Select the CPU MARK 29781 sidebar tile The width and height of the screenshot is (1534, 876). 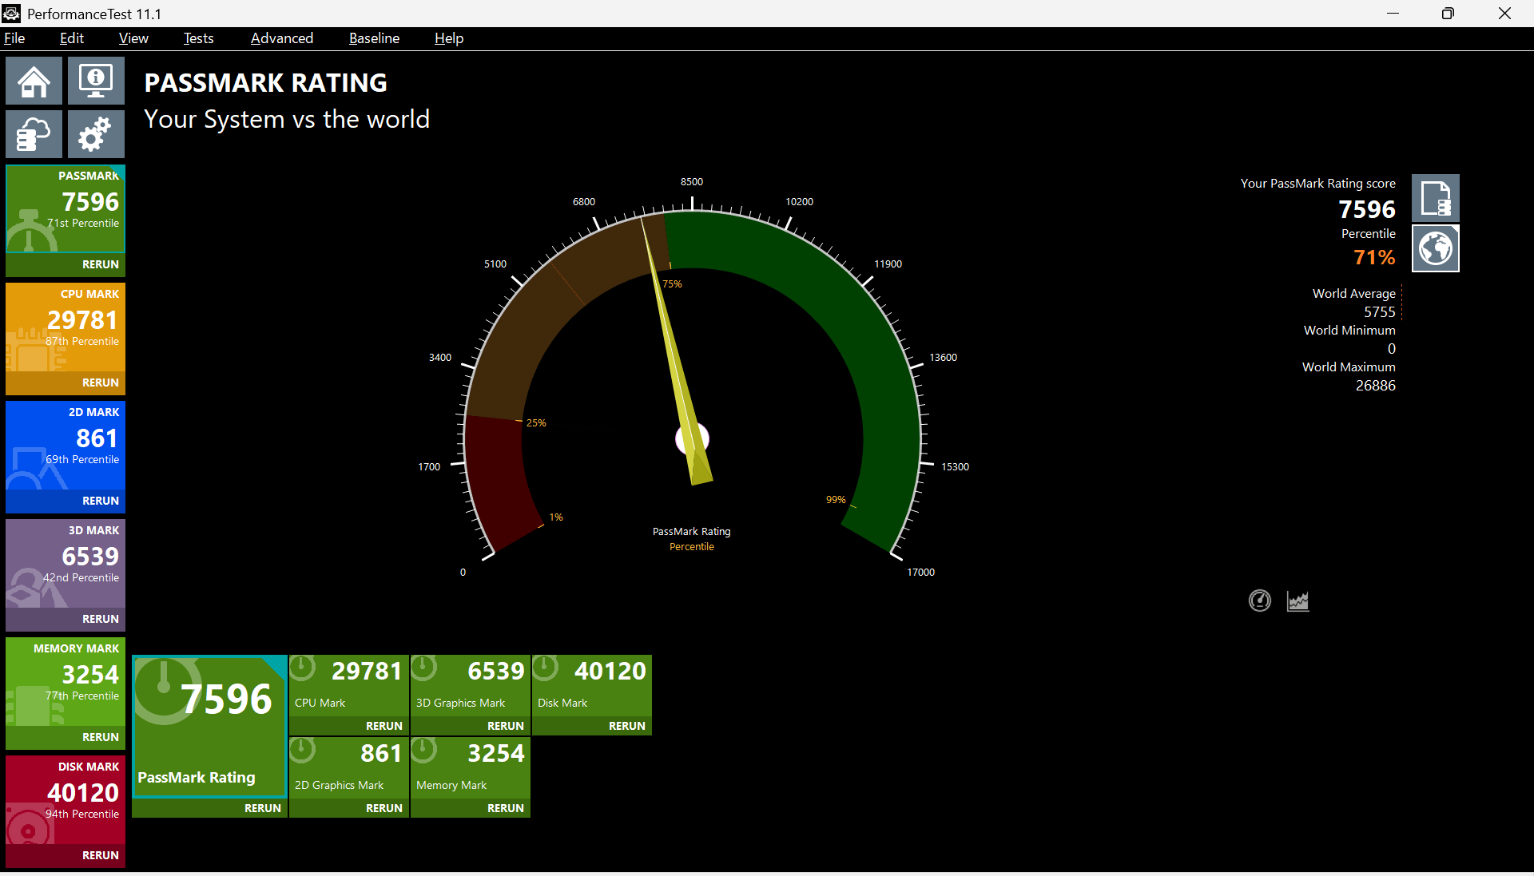click(66, 327)
